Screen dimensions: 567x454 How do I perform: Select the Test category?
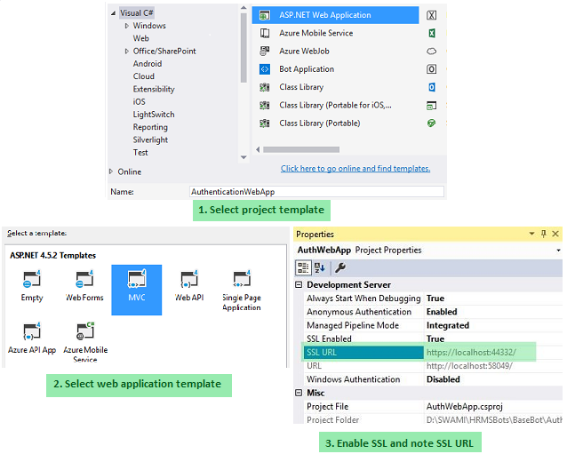pos(140,153)
